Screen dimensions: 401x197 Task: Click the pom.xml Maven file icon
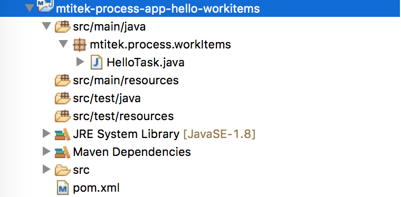(62, 188)
